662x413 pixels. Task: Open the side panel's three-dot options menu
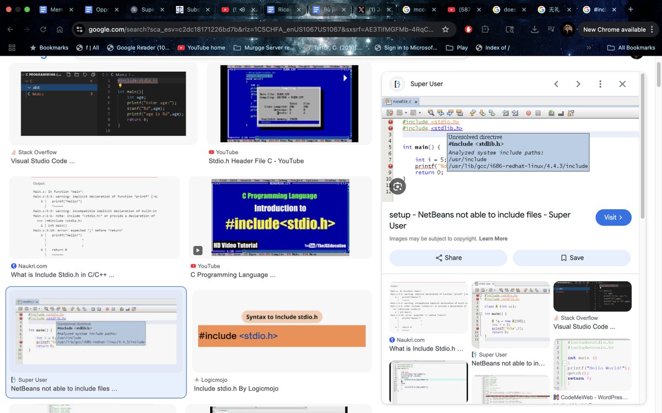[600, 84]
